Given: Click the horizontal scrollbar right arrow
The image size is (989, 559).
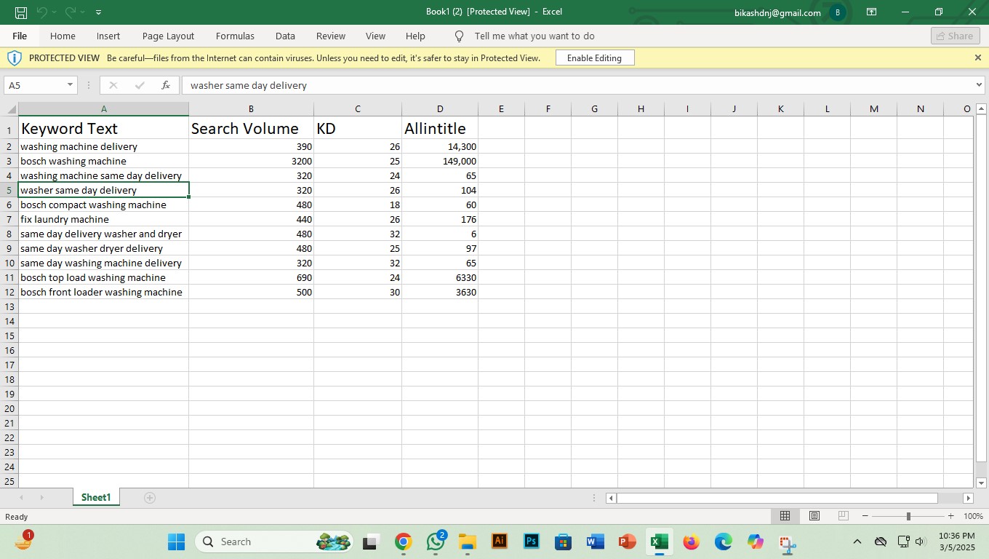Looking at the screenshot, I should click(x=968, y=498).
